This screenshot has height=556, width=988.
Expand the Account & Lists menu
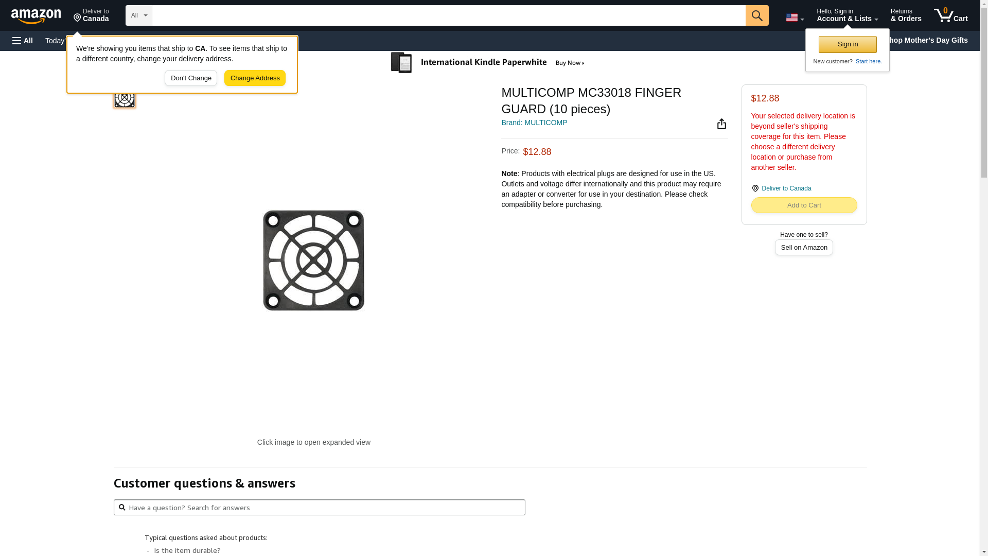point(847,15)
